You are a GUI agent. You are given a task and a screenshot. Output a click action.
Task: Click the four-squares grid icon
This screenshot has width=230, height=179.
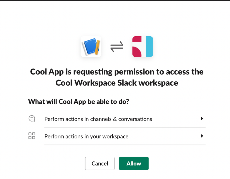point(32,136)
